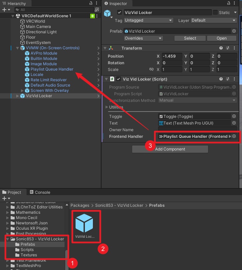242x270 pixels.
Task: Open object picker for Program Source field
Action: (x=234, y=87)
